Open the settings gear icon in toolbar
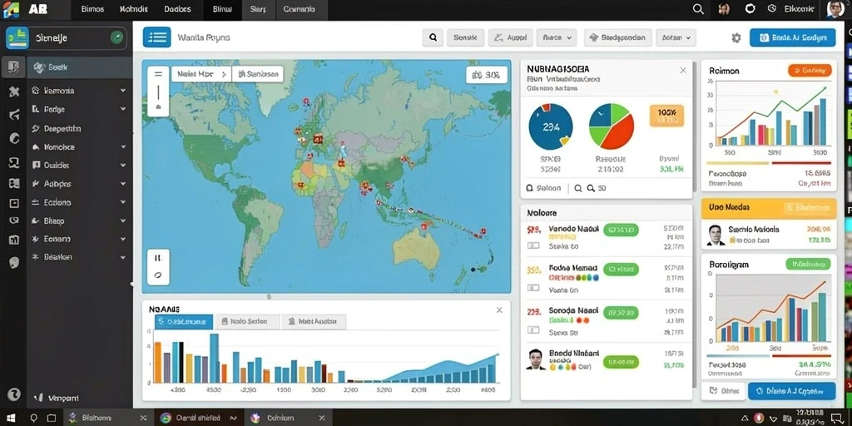The height and width of the screenshot is (426, 852). [736, 38]
